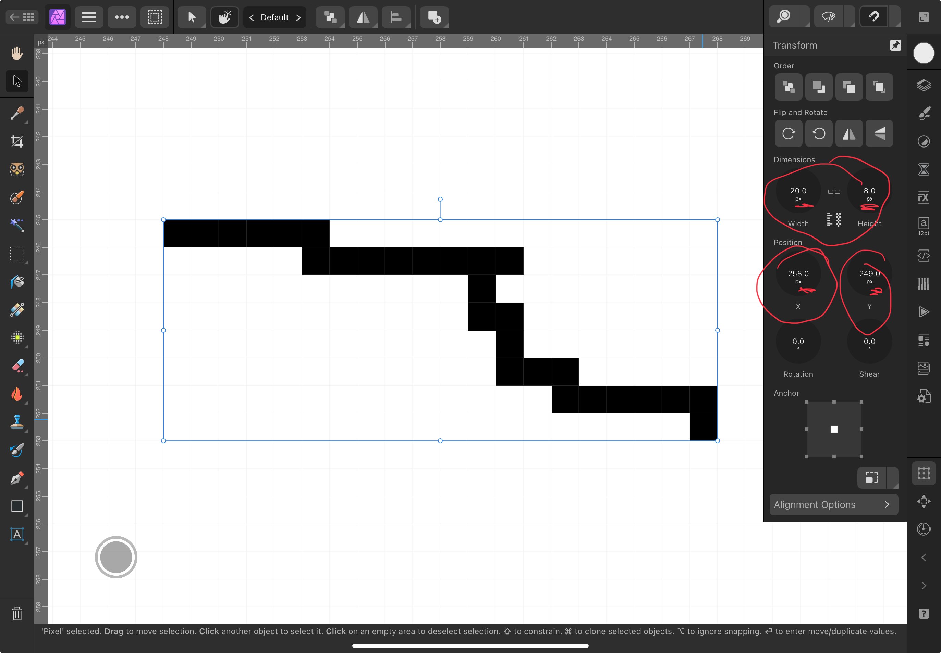Switch to previous toolbar preset arrow
941x653 pixels.
(252, 17)
